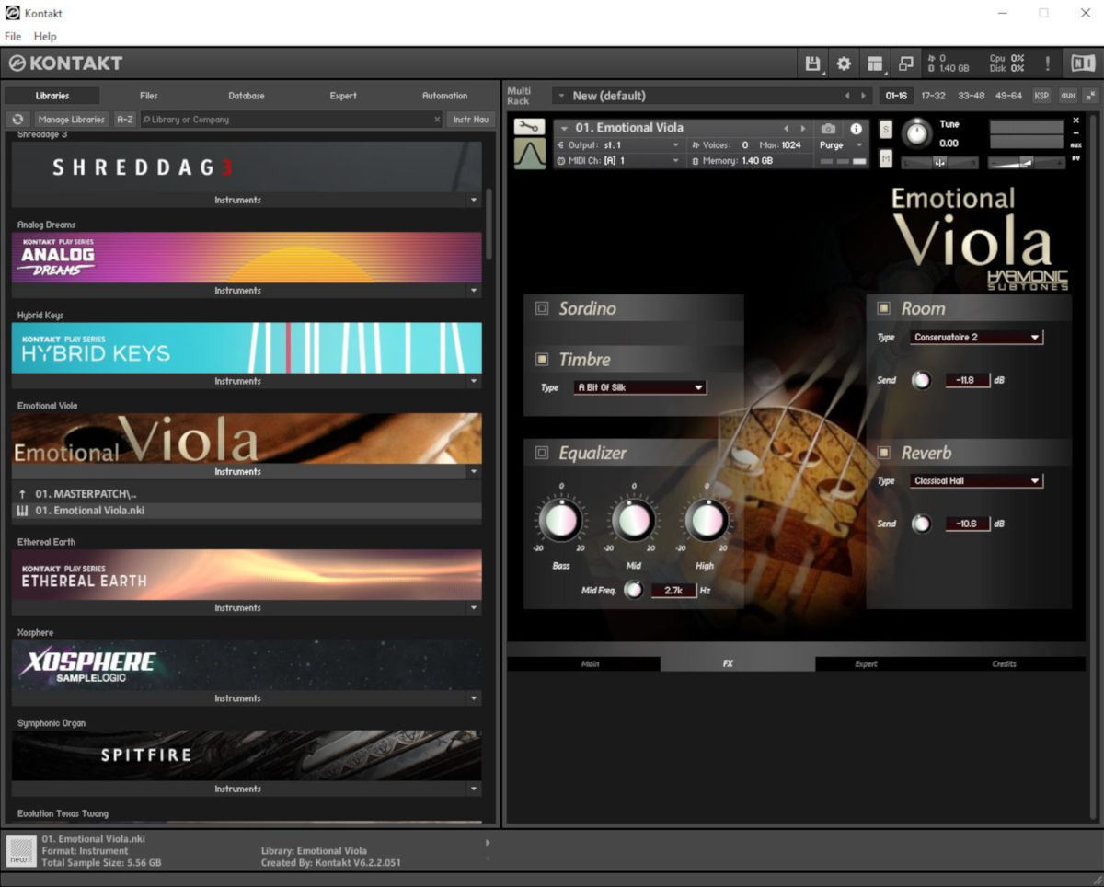1104x887 pixels.
Task: Open the KSP multi script editor
Action: click(x=1041, y=96)
